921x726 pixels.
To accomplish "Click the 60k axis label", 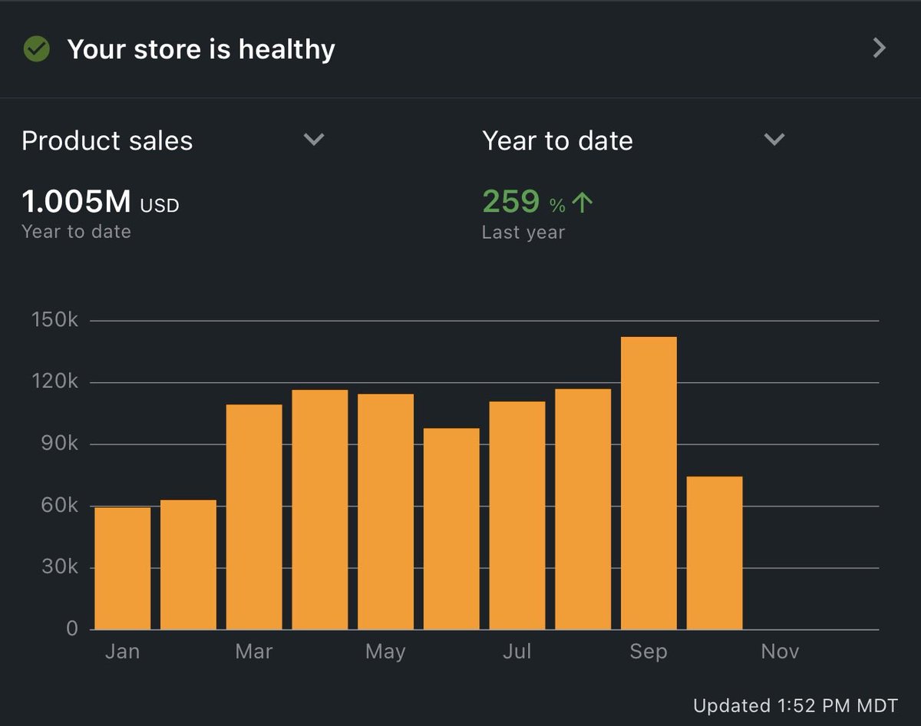I will click(x=58, y=506).
